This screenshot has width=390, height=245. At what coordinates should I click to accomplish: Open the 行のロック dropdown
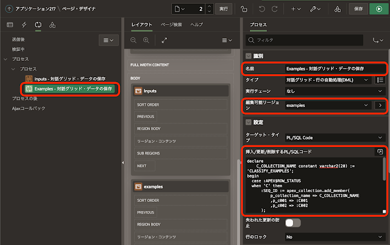tap(335, 237)
